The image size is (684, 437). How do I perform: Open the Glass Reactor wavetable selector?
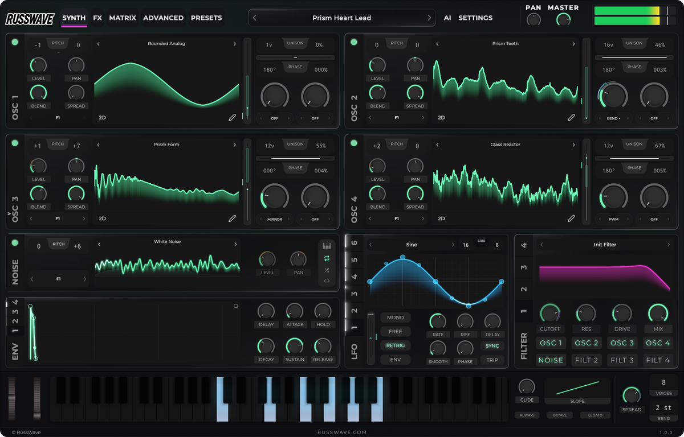tap(506, 145)
